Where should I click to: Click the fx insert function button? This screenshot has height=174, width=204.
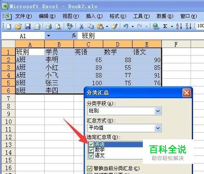point(74,36)
